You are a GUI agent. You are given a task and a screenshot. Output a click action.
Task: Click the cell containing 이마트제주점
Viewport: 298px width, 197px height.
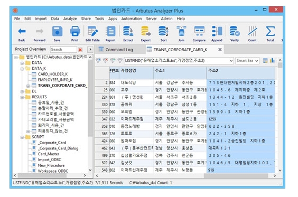point(136,119)
